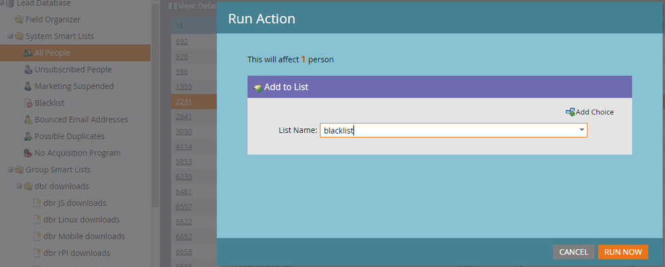
Task: Open lead Id 692 link
Action: point(182,41)
